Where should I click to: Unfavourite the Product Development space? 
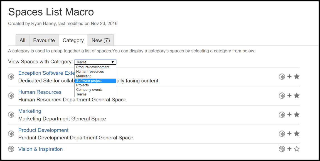point(297,134)
